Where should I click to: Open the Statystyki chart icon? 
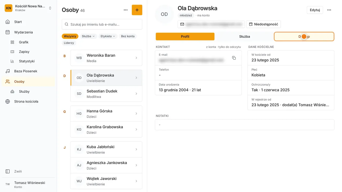coord(12,61)
